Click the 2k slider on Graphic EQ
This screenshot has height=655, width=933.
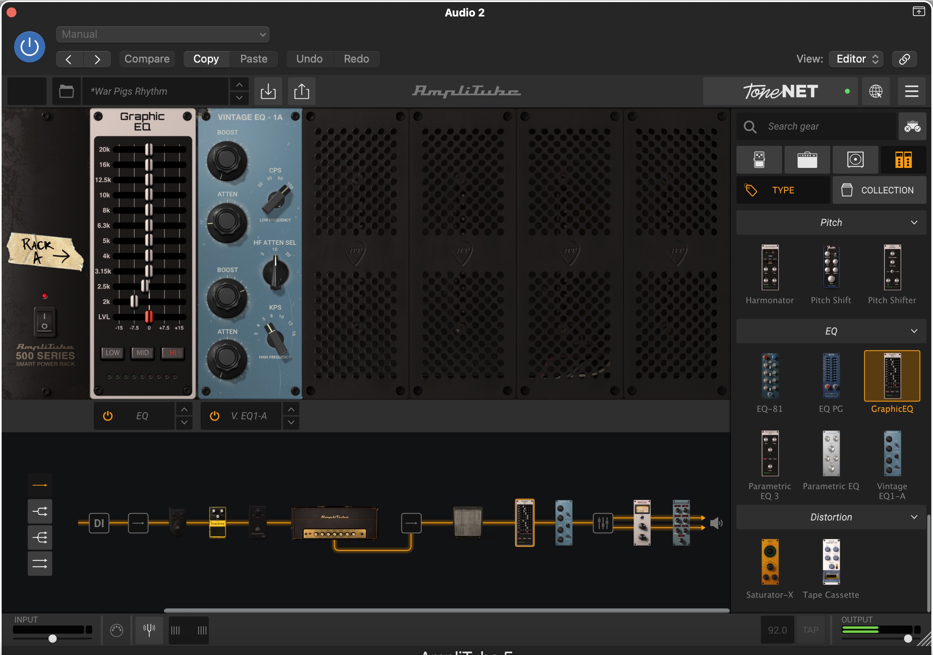point(134,302)
